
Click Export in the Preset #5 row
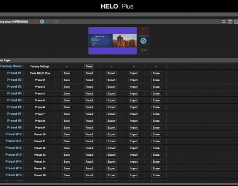(x=111, y=100)
